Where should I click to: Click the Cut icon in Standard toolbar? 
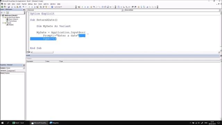tap(12, 7)
